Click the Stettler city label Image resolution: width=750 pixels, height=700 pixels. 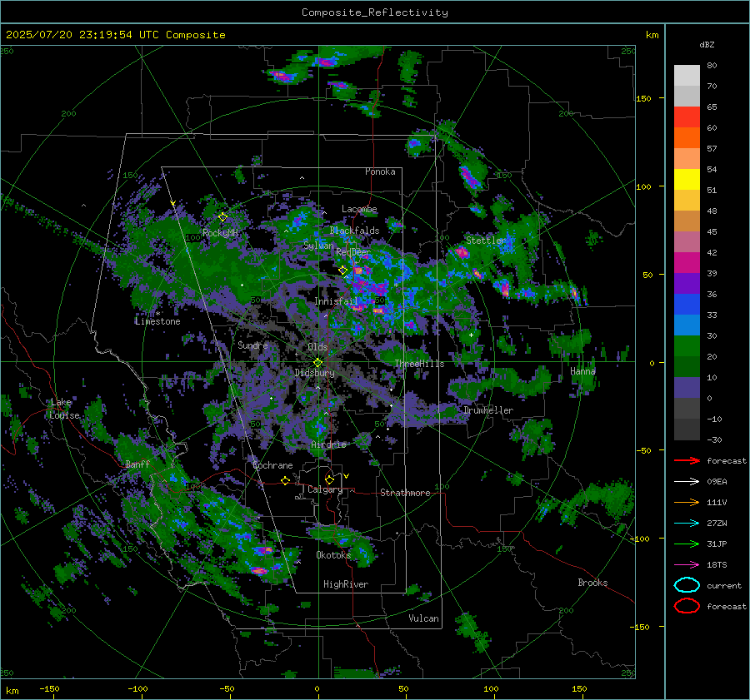tap(486, 241)
